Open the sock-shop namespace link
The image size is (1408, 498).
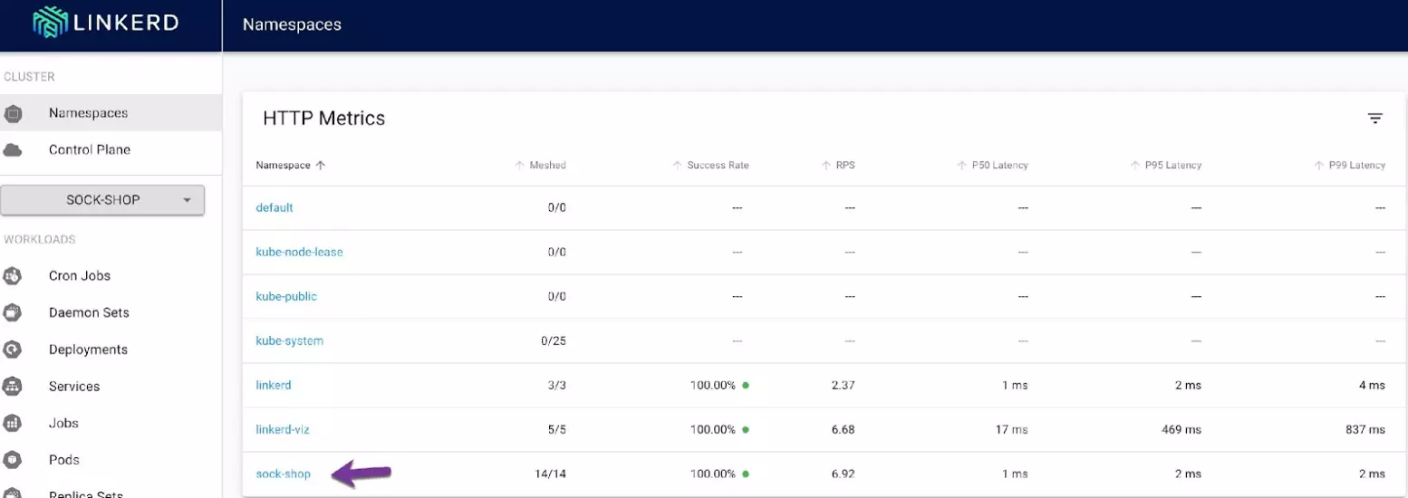(284, 474)
